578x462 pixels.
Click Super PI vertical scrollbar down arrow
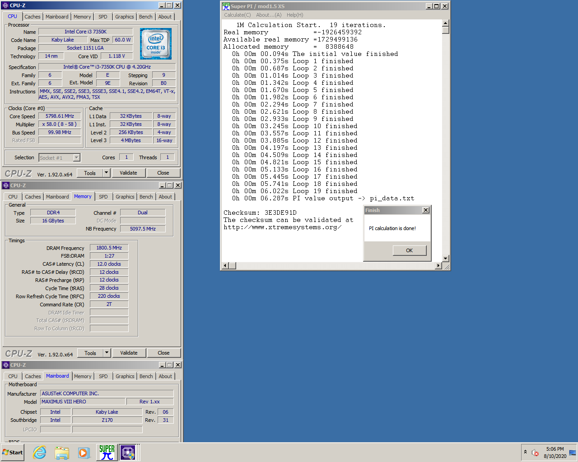(x=446, y=259)
